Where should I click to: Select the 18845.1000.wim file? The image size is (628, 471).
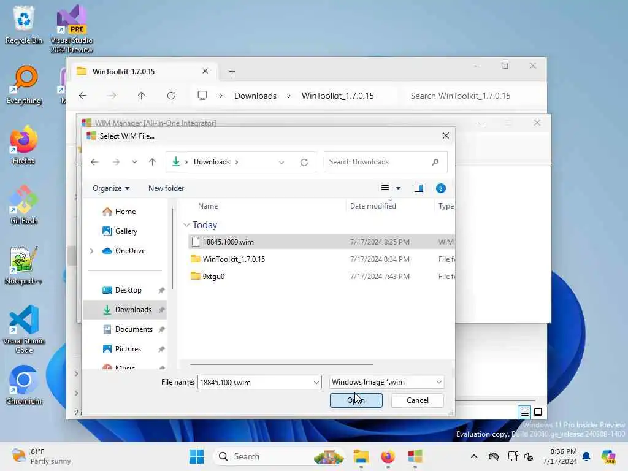321,242
